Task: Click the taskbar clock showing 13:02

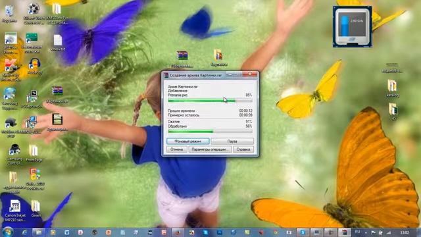Action: click(405, 232)
